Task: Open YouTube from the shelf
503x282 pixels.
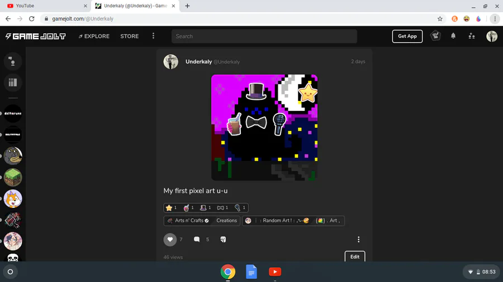Action: (x=275, y=272)
